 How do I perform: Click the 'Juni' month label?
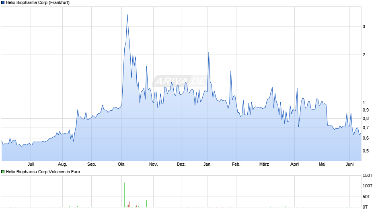(x=349, y=164)
